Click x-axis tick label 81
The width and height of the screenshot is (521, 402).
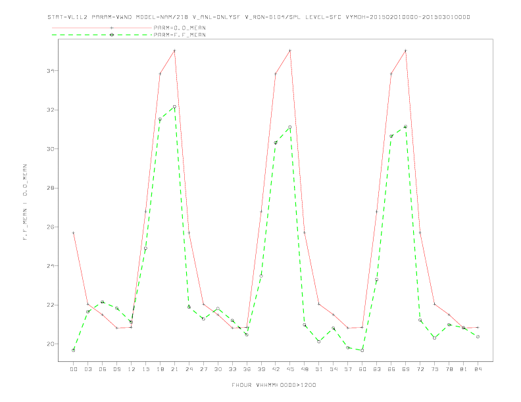coord(464,369)
